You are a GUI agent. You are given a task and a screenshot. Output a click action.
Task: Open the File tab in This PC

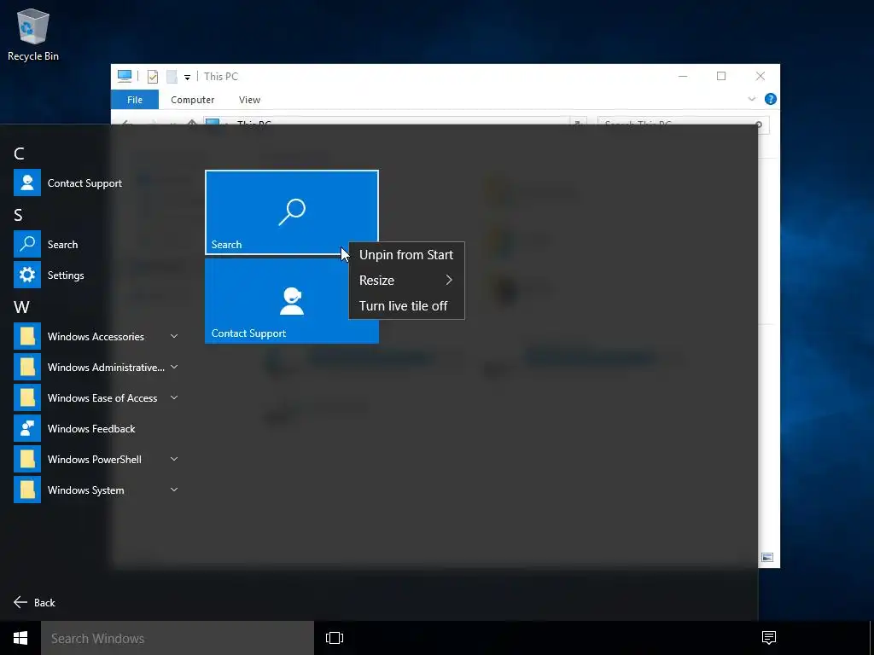click(x=135, y=100)
